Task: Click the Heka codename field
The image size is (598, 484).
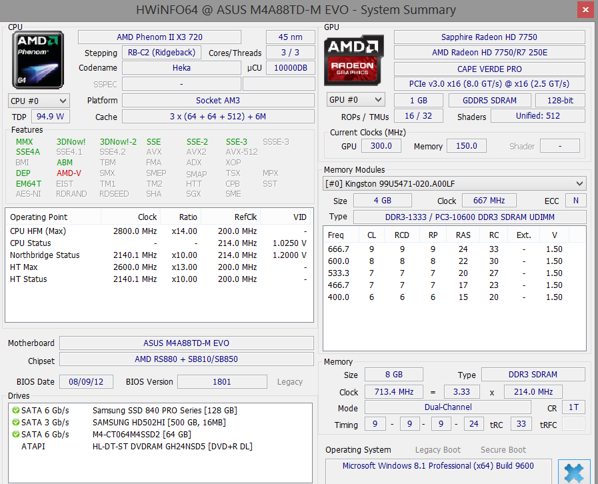Action: coord(181,67)
